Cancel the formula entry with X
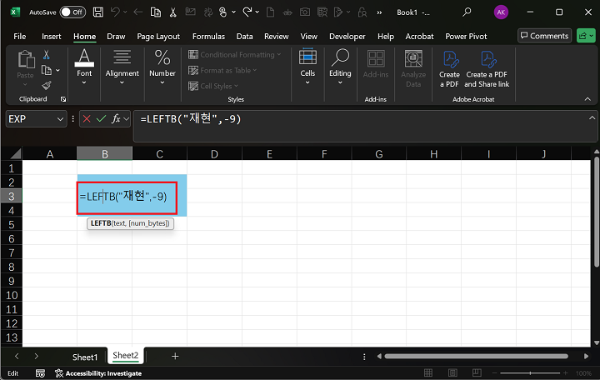The image size is (600, 380). pos(87,119)
